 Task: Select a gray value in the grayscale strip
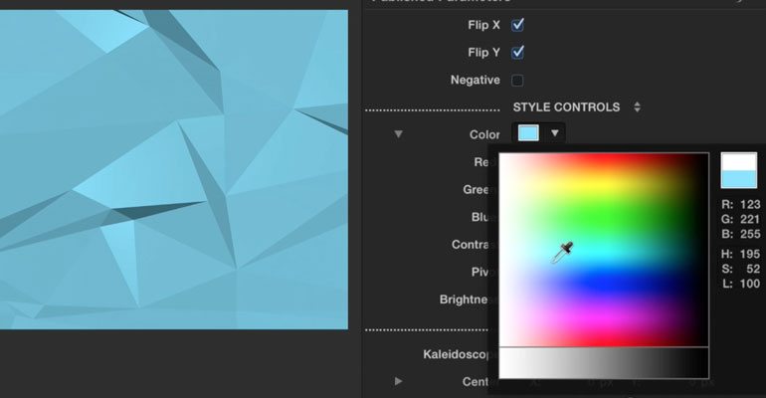[x=604, y=363]
